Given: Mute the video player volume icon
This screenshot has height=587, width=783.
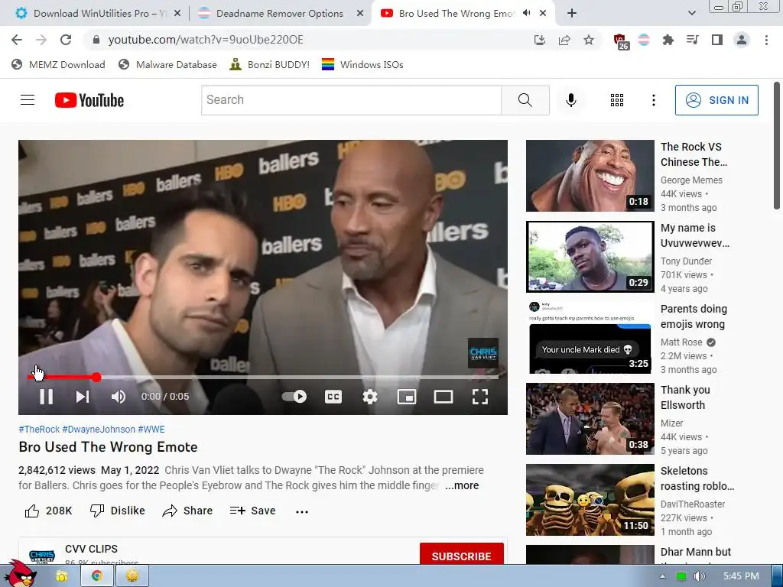Looking at the screenshot, I should [x=119, y=397].
